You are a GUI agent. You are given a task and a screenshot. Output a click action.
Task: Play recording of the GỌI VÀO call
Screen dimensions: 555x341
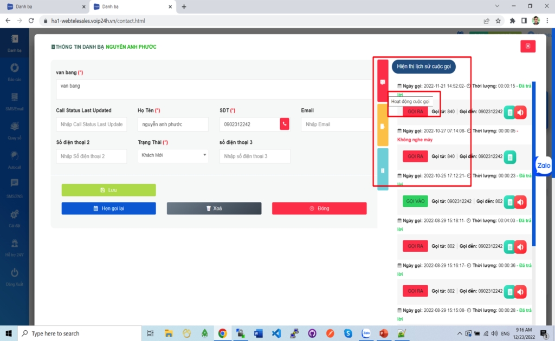click(520, 202)
